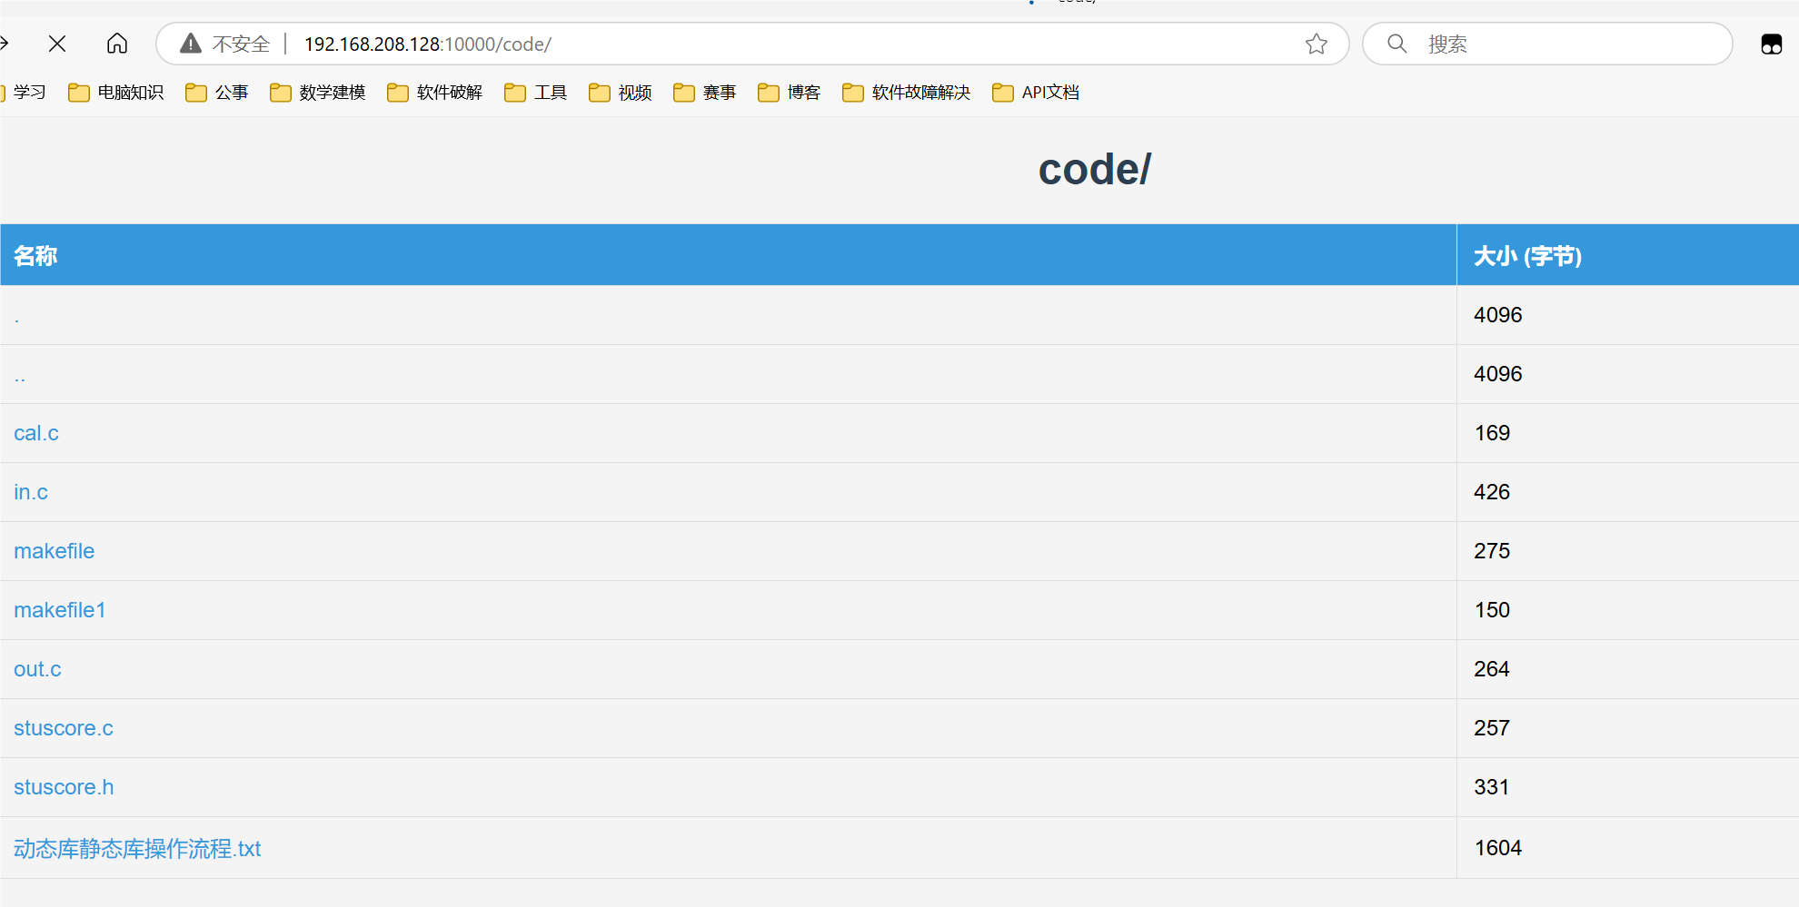Select the size value 169
This screenshot has width=1799, height=907.
[x=1492, y=433]
